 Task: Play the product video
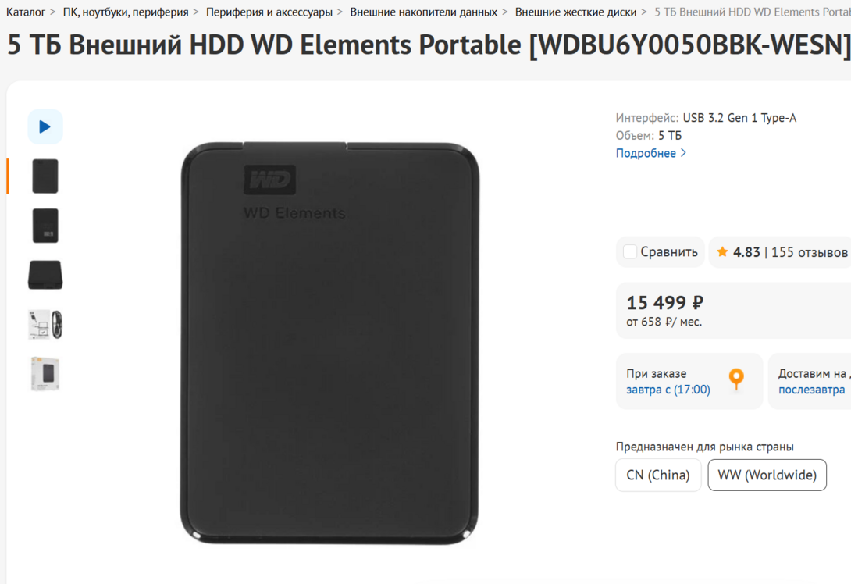click(x=45, y=127)
